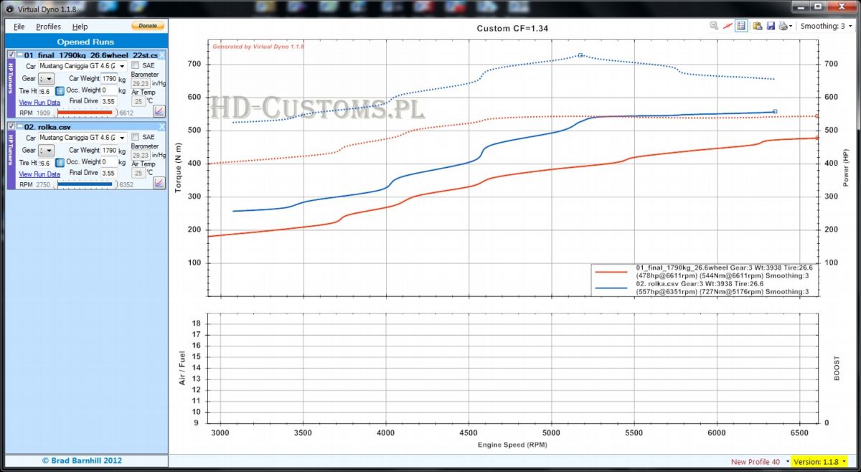Screen dimensions: 861x472
Task: Click graph options icon of rolka.csv run
Action: click(x=159, y=182)
